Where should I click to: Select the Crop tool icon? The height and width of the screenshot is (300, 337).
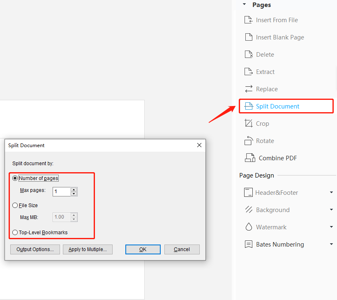point(249,123)
